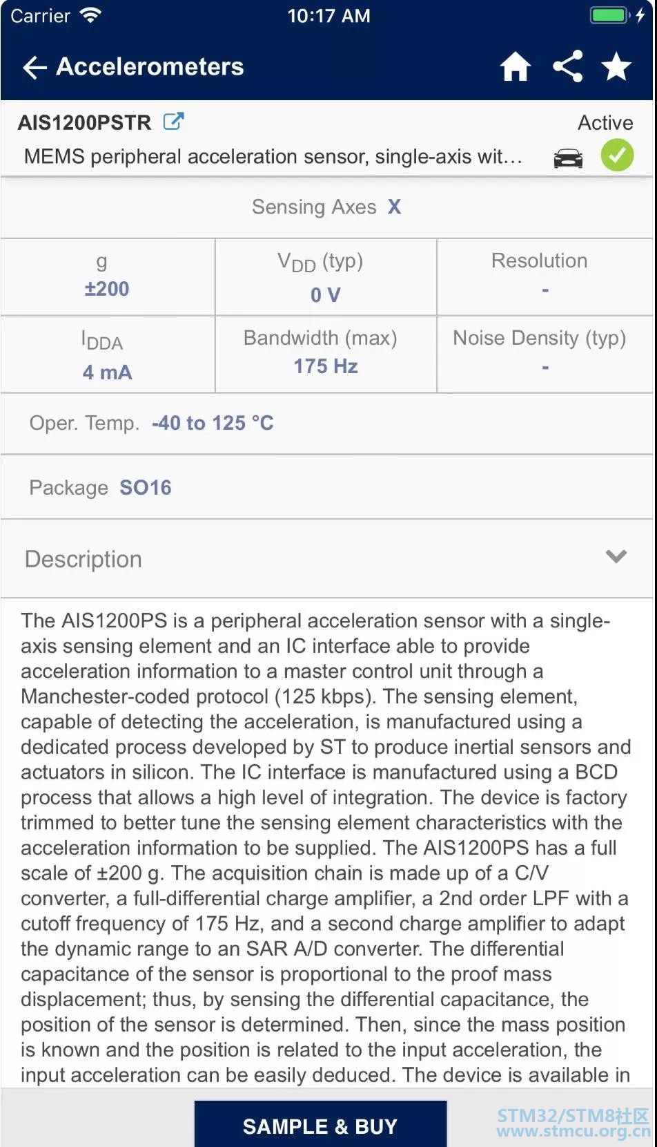Tap the MEMS peripheral acceleration sensor subtitle
This screenshot has width=657, height=1147.
[x=273, y=157]
